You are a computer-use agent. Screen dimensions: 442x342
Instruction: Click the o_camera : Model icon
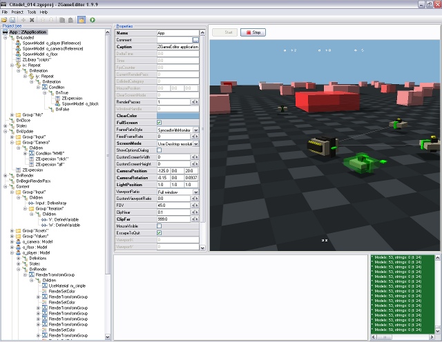click(19, 242)
